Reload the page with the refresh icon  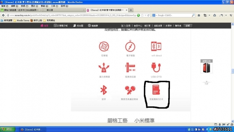point(148,15)
